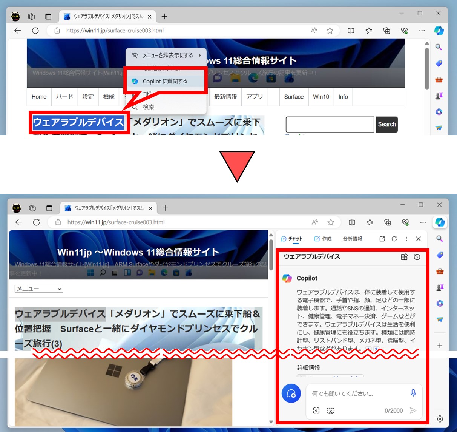The height and width of the screenshot is (432, 457).
Task: Click the page scroll-down arrow in the Copilot-pane window
Action: 271,422
